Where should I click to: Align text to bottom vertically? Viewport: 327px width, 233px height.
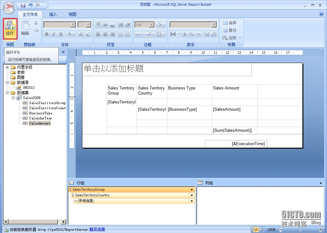tap(112, 25)
